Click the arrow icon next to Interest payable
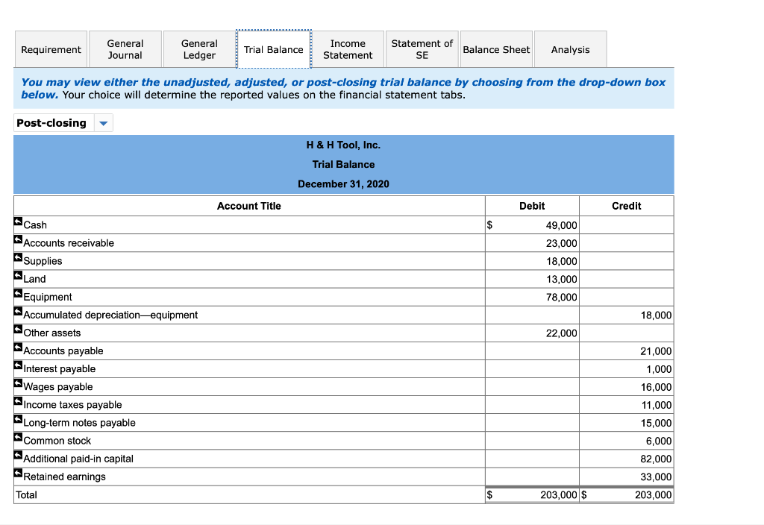764x525 pixels. click(x=17, y=365)
